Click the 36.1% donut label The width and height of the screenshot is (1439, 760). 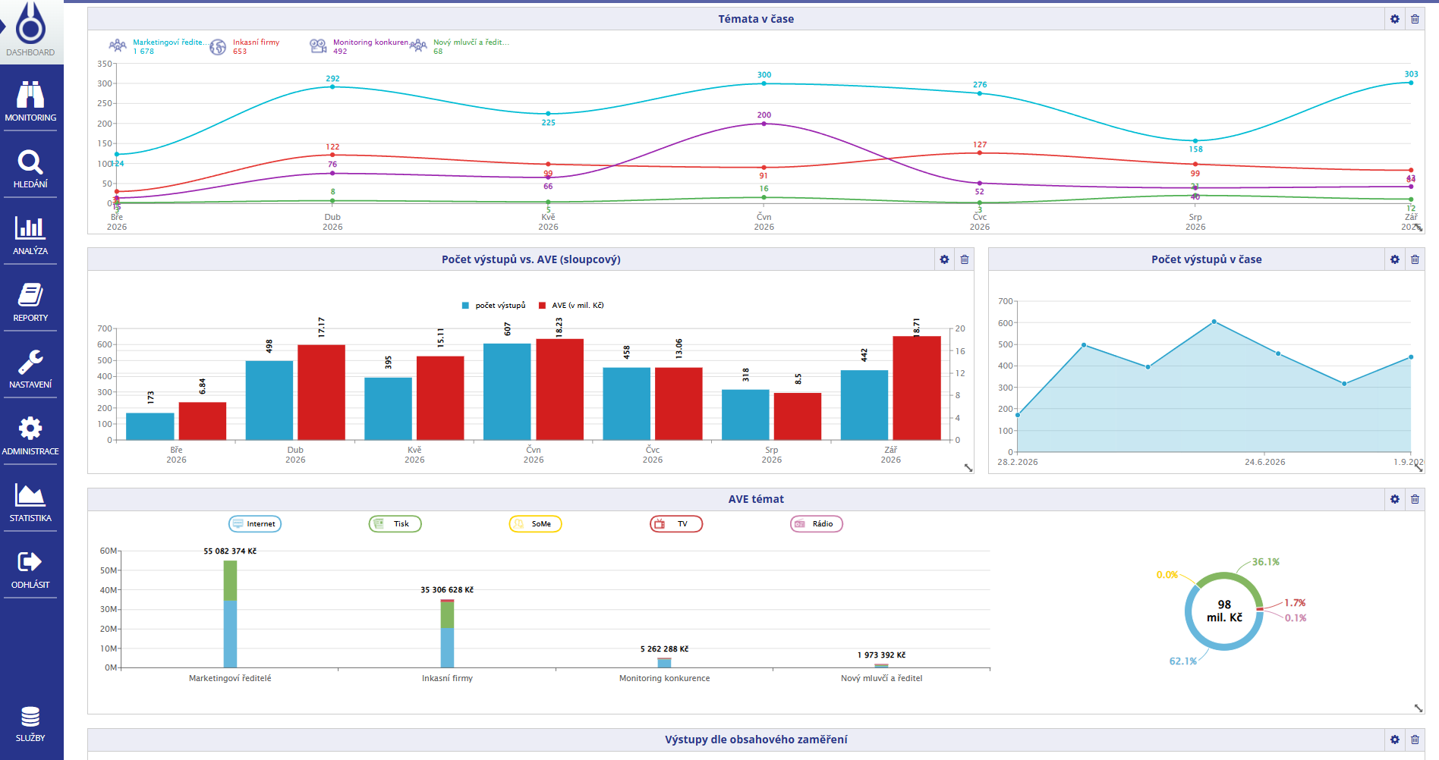tap(1266, 562)
